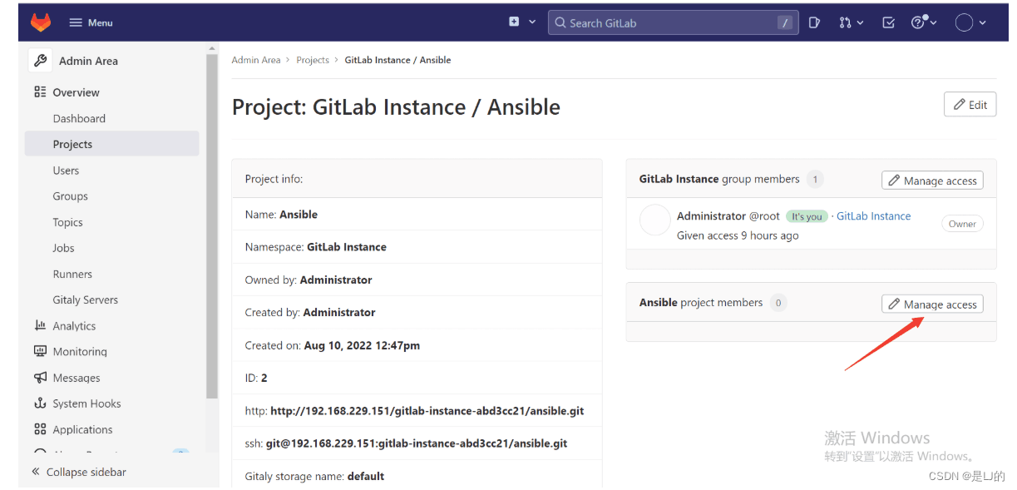Click Name: Ansible row

coord(417,215)
